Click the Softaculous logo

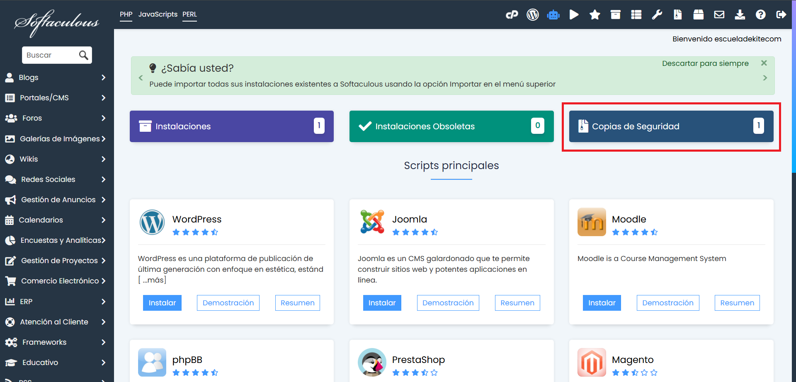tap(57, 23)
